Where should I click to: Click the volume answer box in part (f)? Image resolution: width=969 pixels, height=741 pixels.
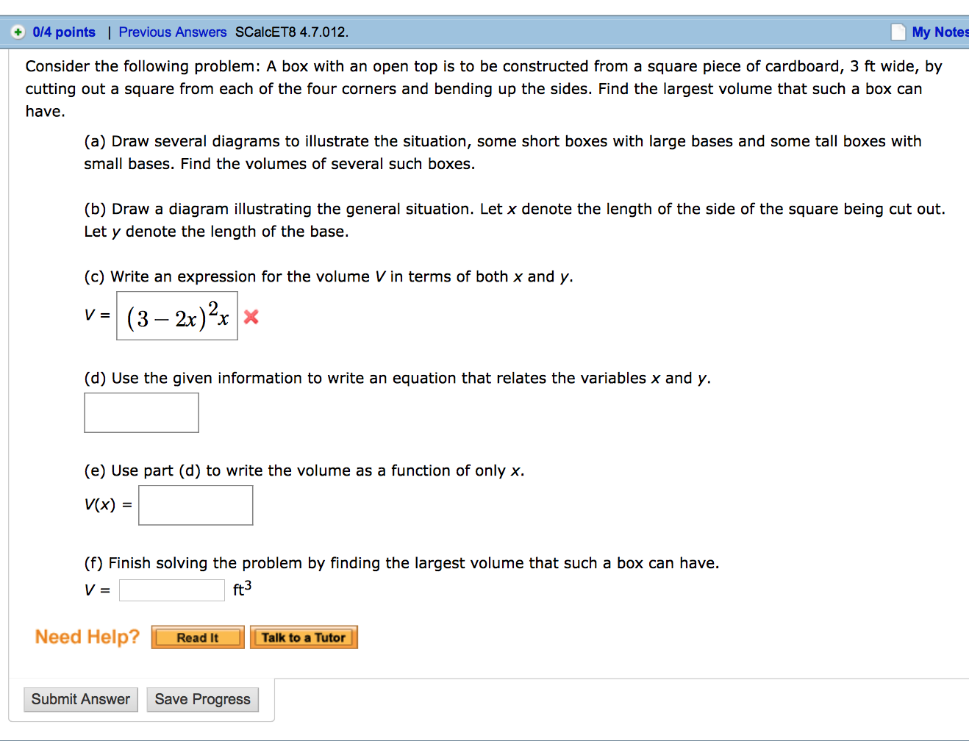pyautogui.click(x=171, y=590)
